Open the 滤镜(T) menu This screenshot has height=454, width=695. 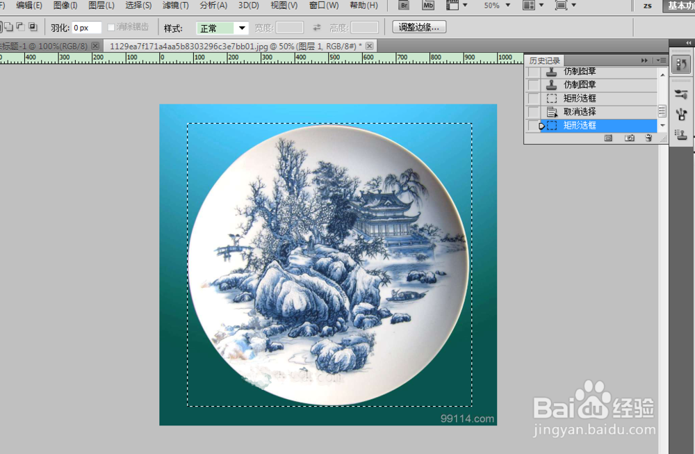pos(176,6)
